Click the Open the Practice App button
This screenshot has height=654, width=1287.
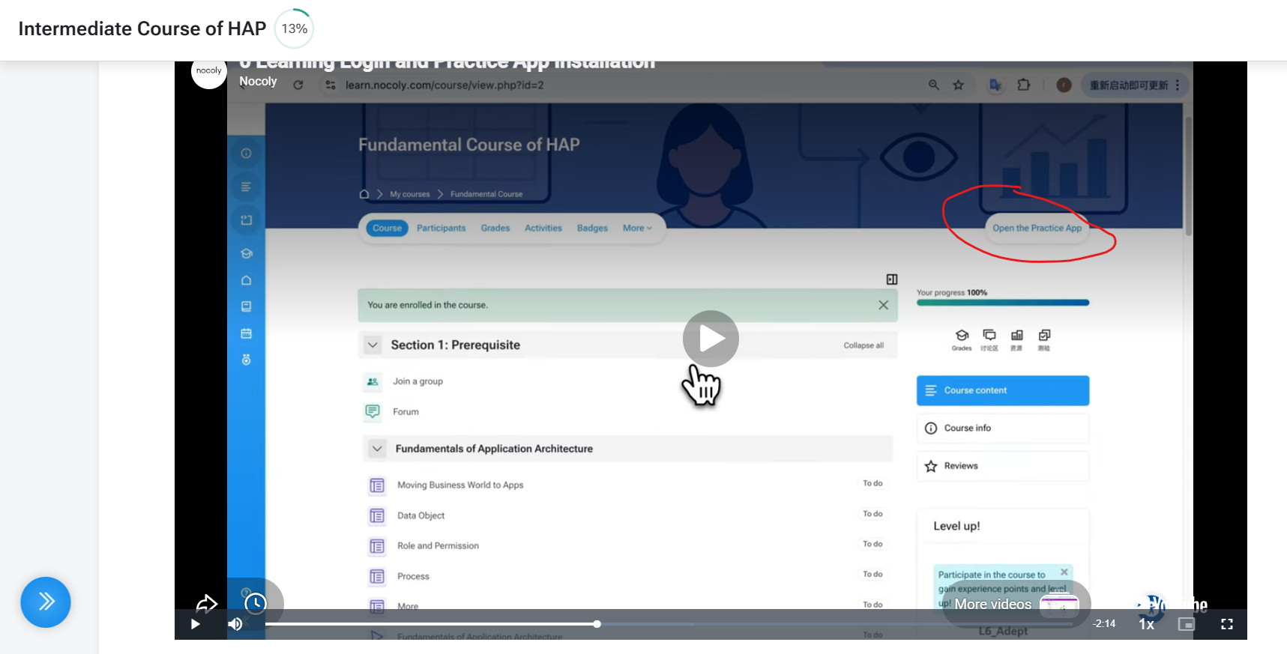[1037, 228]
